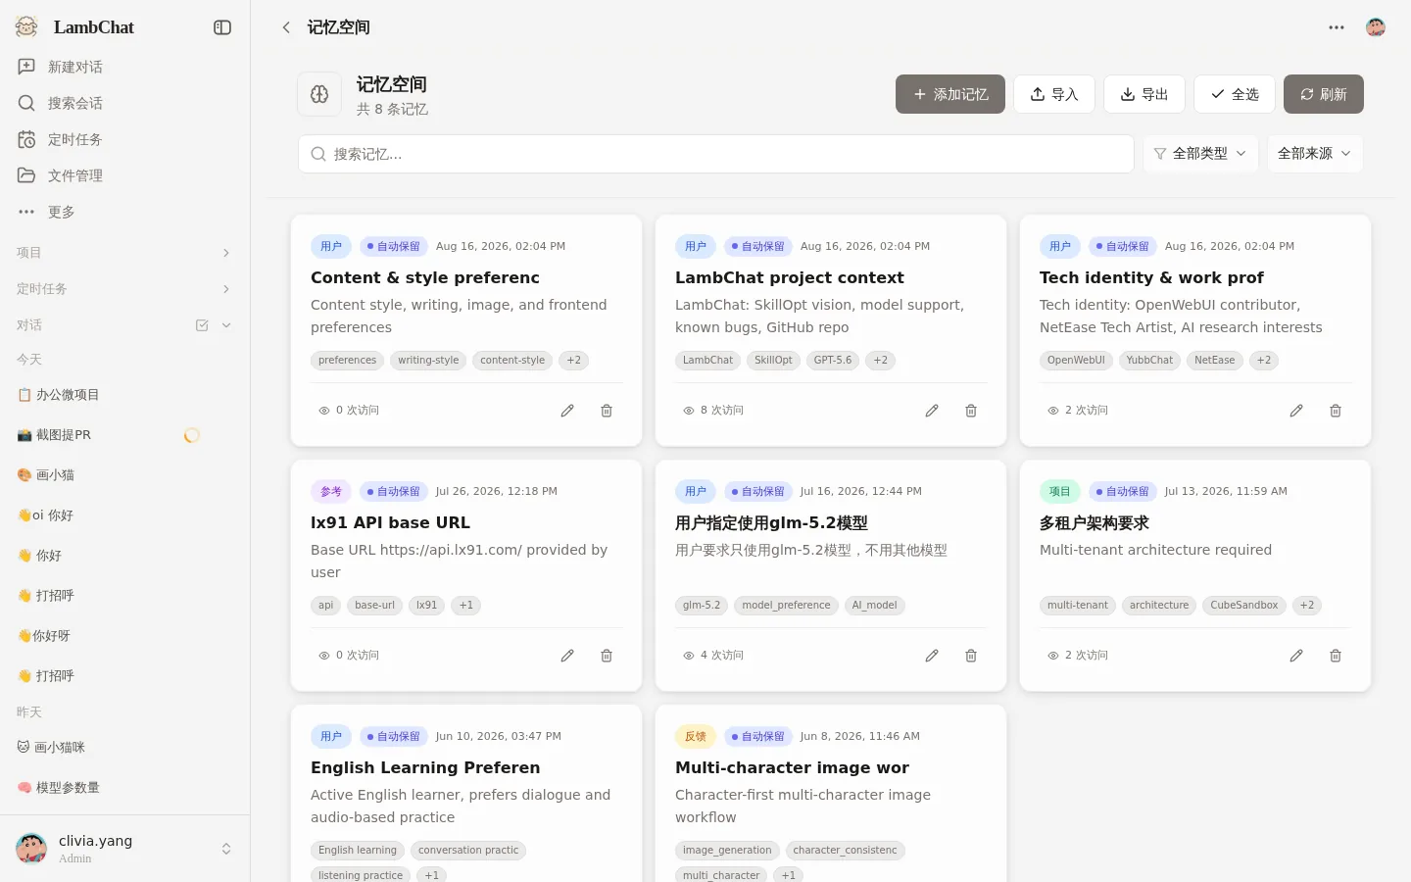Delete the lx91 API base URL memory

click(x=607, y=656)
